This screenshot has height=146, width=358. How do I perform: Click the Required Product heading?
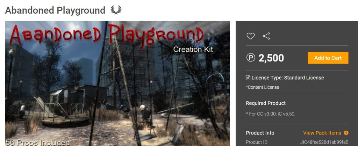coord(266,103)
